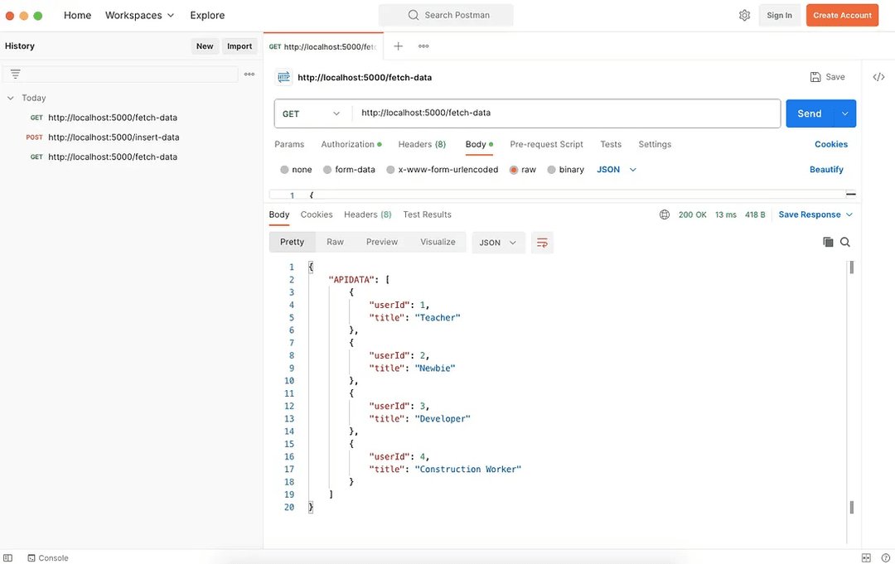Open the help question mark icon
Screen dimensions: 895x564
pyautogui.click(x=885, y=558)
